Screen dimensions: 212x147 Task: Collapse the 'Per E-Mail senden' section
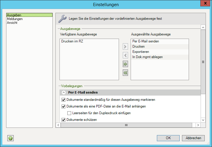(64, 93)
